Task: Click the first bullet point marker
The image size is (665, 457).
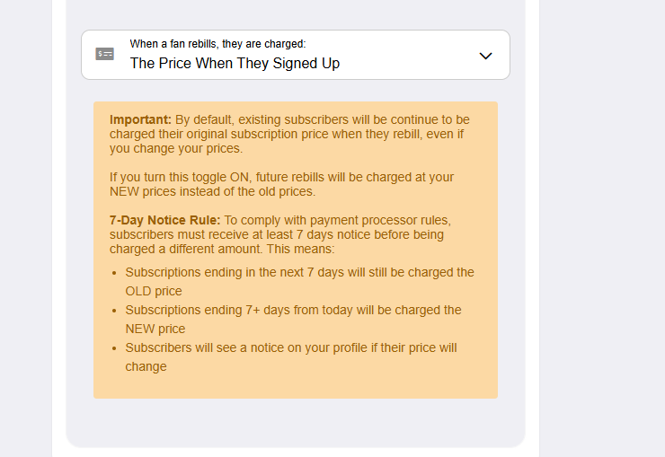Action: (x=114, y=273)
